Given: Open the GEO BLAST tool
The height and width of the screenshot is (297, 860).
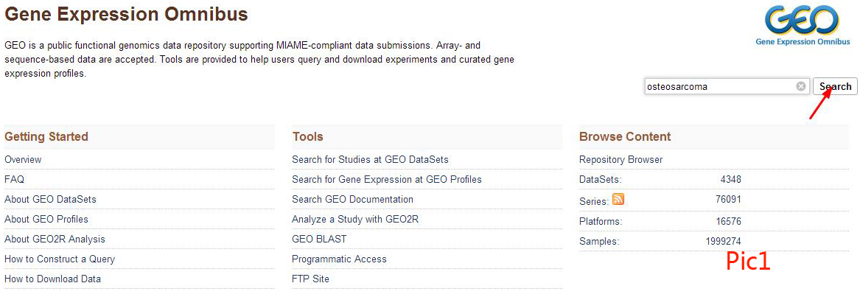Looking at the screenshot, I should pyautogui.click(x=319, y=239).
